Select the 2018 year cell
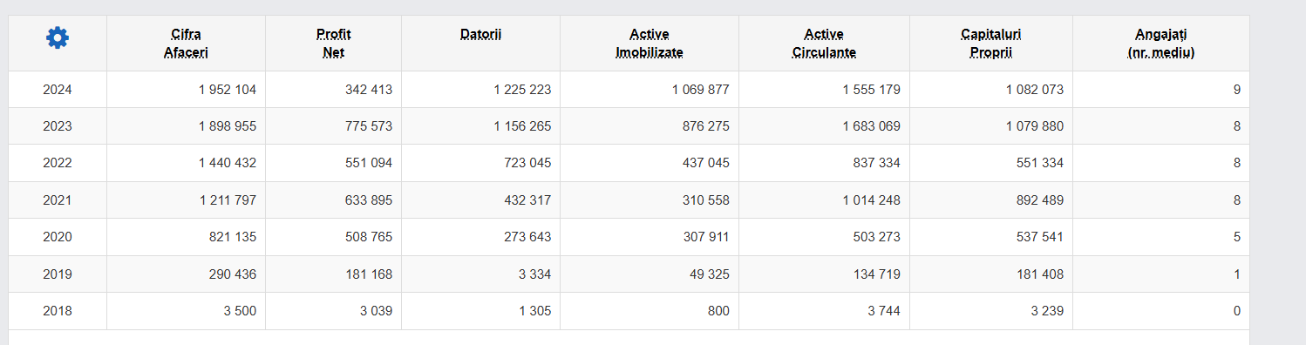The image size is (1306, 345). [58, 311]
